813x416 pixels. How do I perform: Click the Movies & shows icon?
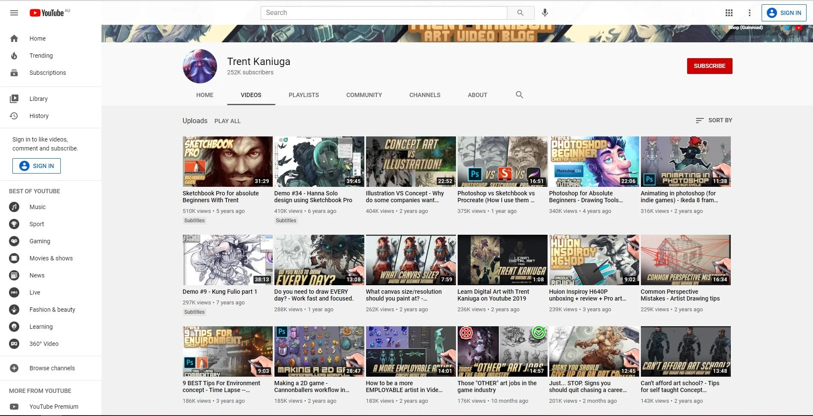click(x=14, y=258)
